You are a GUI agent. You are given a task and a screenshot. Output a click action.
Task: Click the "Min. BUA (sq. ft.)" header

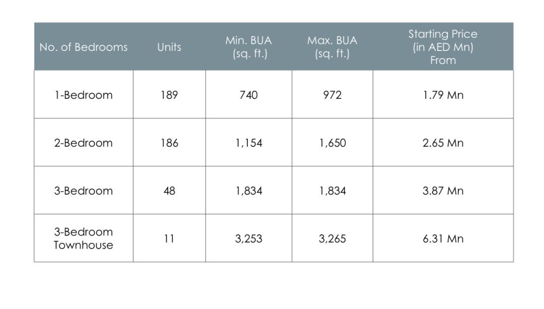pyautogui.click(x=248, y=47)
